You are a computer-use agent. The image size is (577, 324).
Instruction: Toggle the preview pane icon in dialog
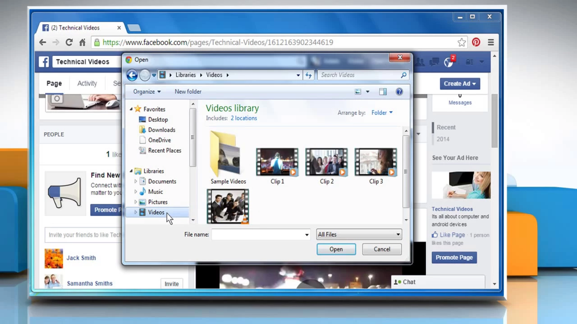(383, 92)
